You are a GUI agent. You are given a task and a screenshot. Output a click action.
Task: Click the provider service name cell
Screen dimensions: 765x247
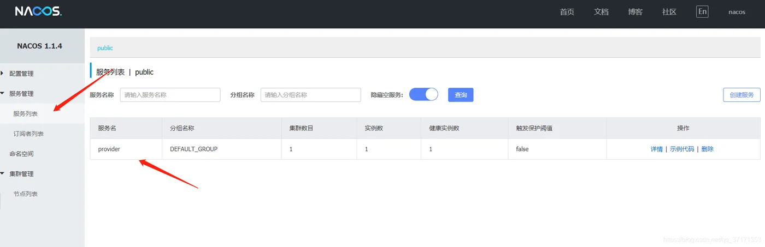(x=126, y=149)
